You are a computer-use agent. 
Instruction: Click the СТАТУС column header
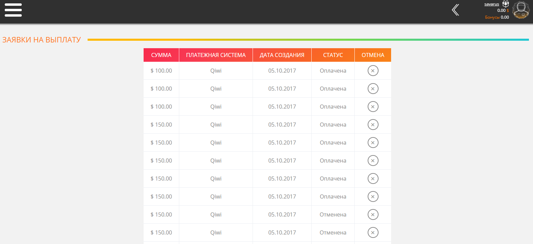coord(333,55)
